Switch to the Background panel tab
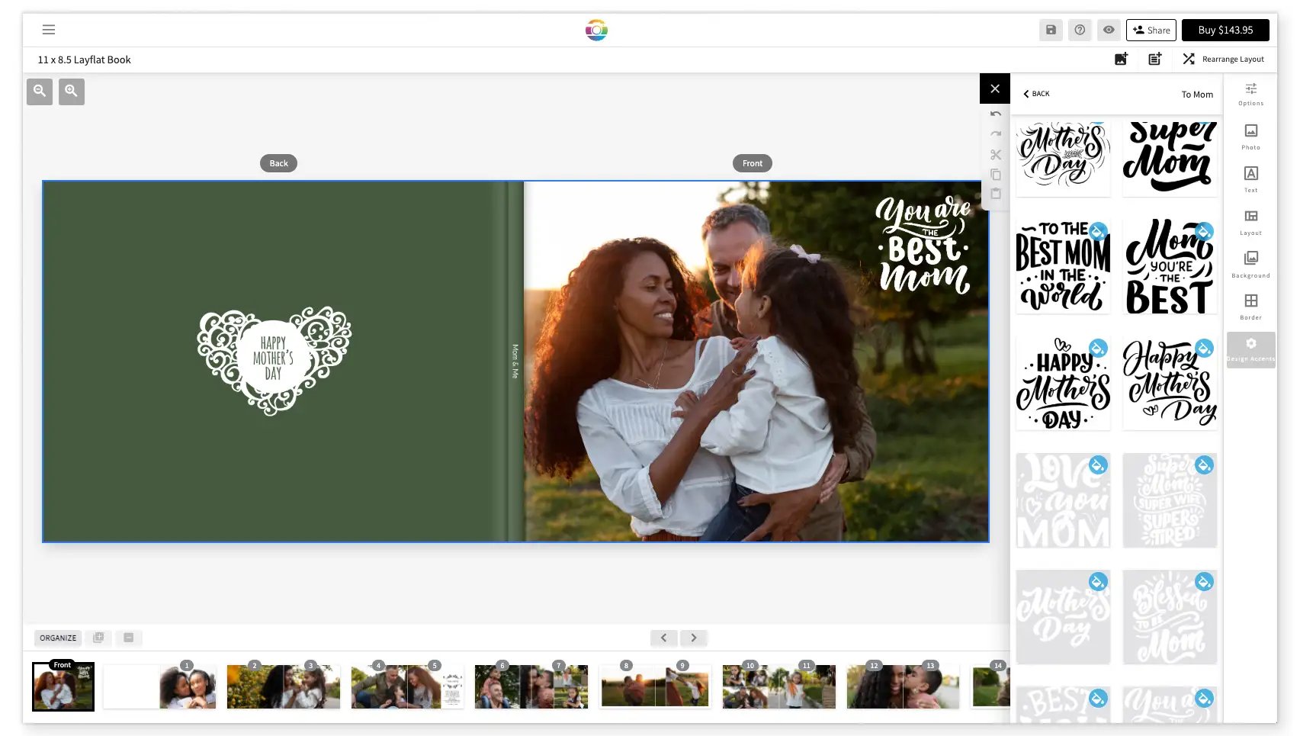 (x=1250, y=263)
